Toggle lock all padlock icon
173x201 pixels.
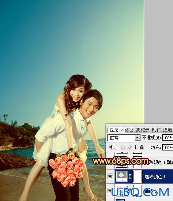coord(142,147)
